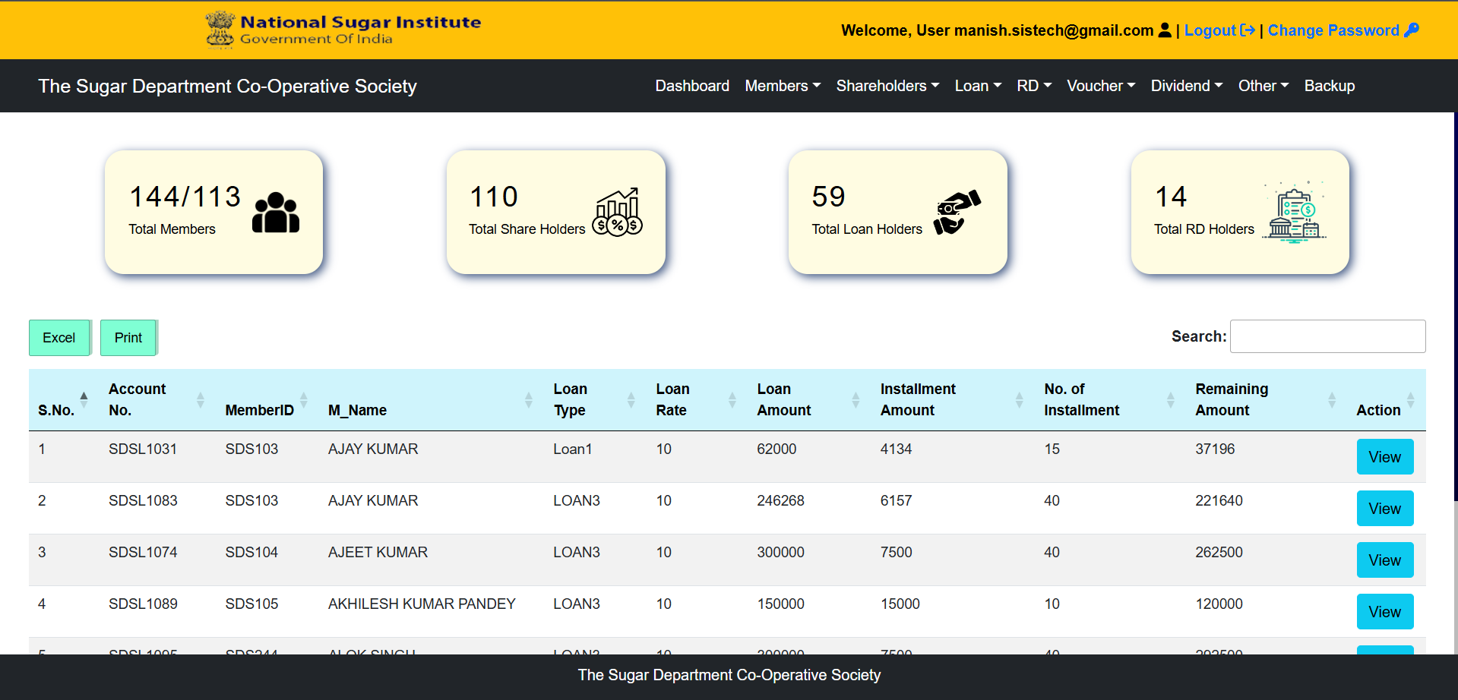This screenshot has width=1458, height=700.
Task: Click the logout arrow icon
Action: click(1247, 30)
